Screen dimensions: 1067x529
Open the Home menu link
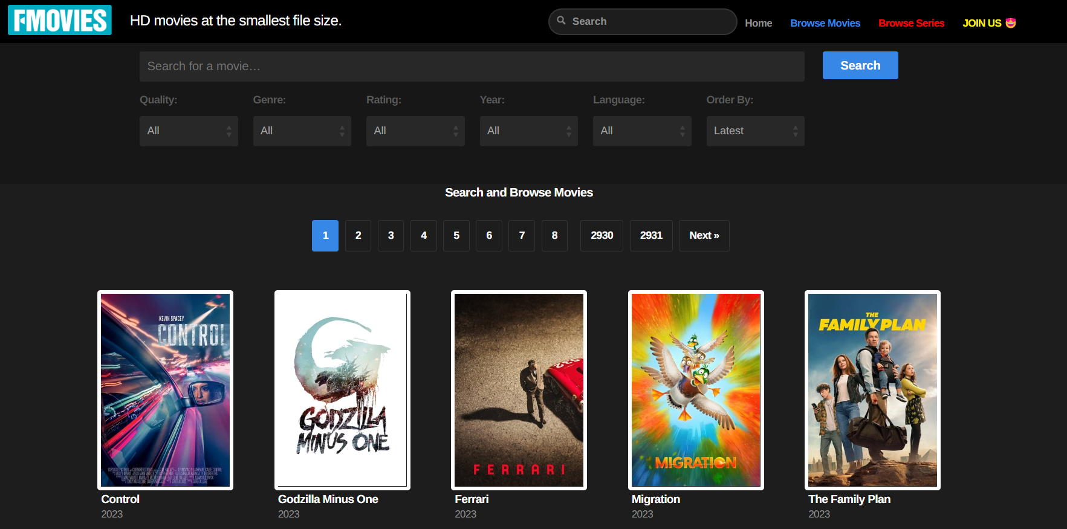tap(758, 23)
